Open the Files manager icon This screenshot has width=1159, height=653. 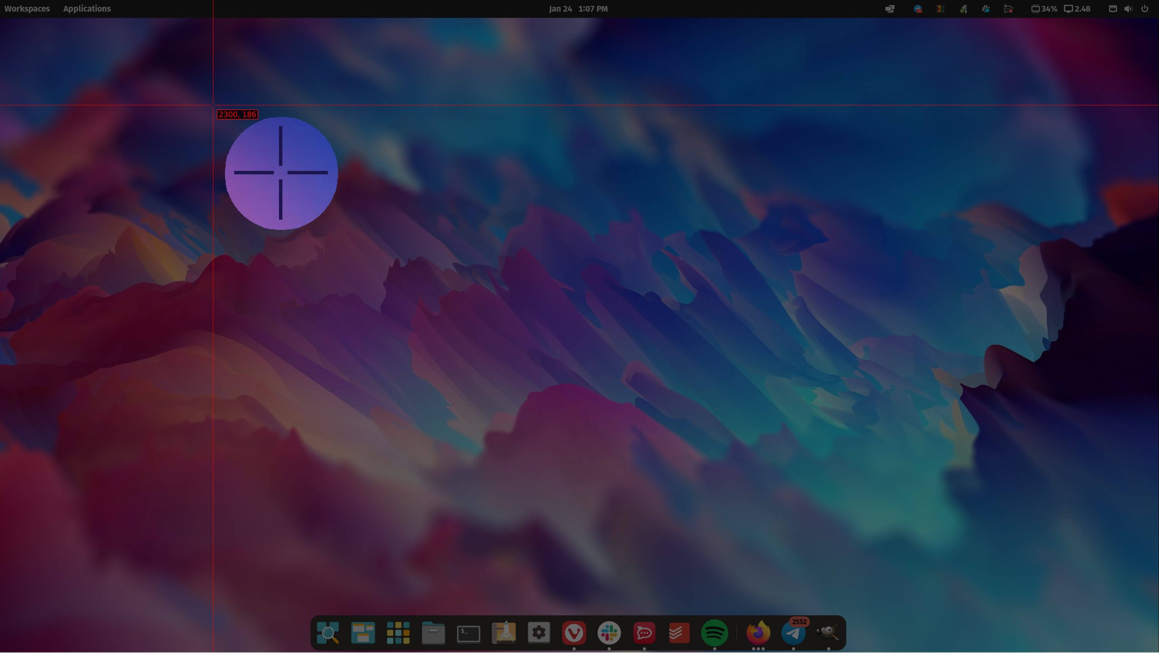433,633
